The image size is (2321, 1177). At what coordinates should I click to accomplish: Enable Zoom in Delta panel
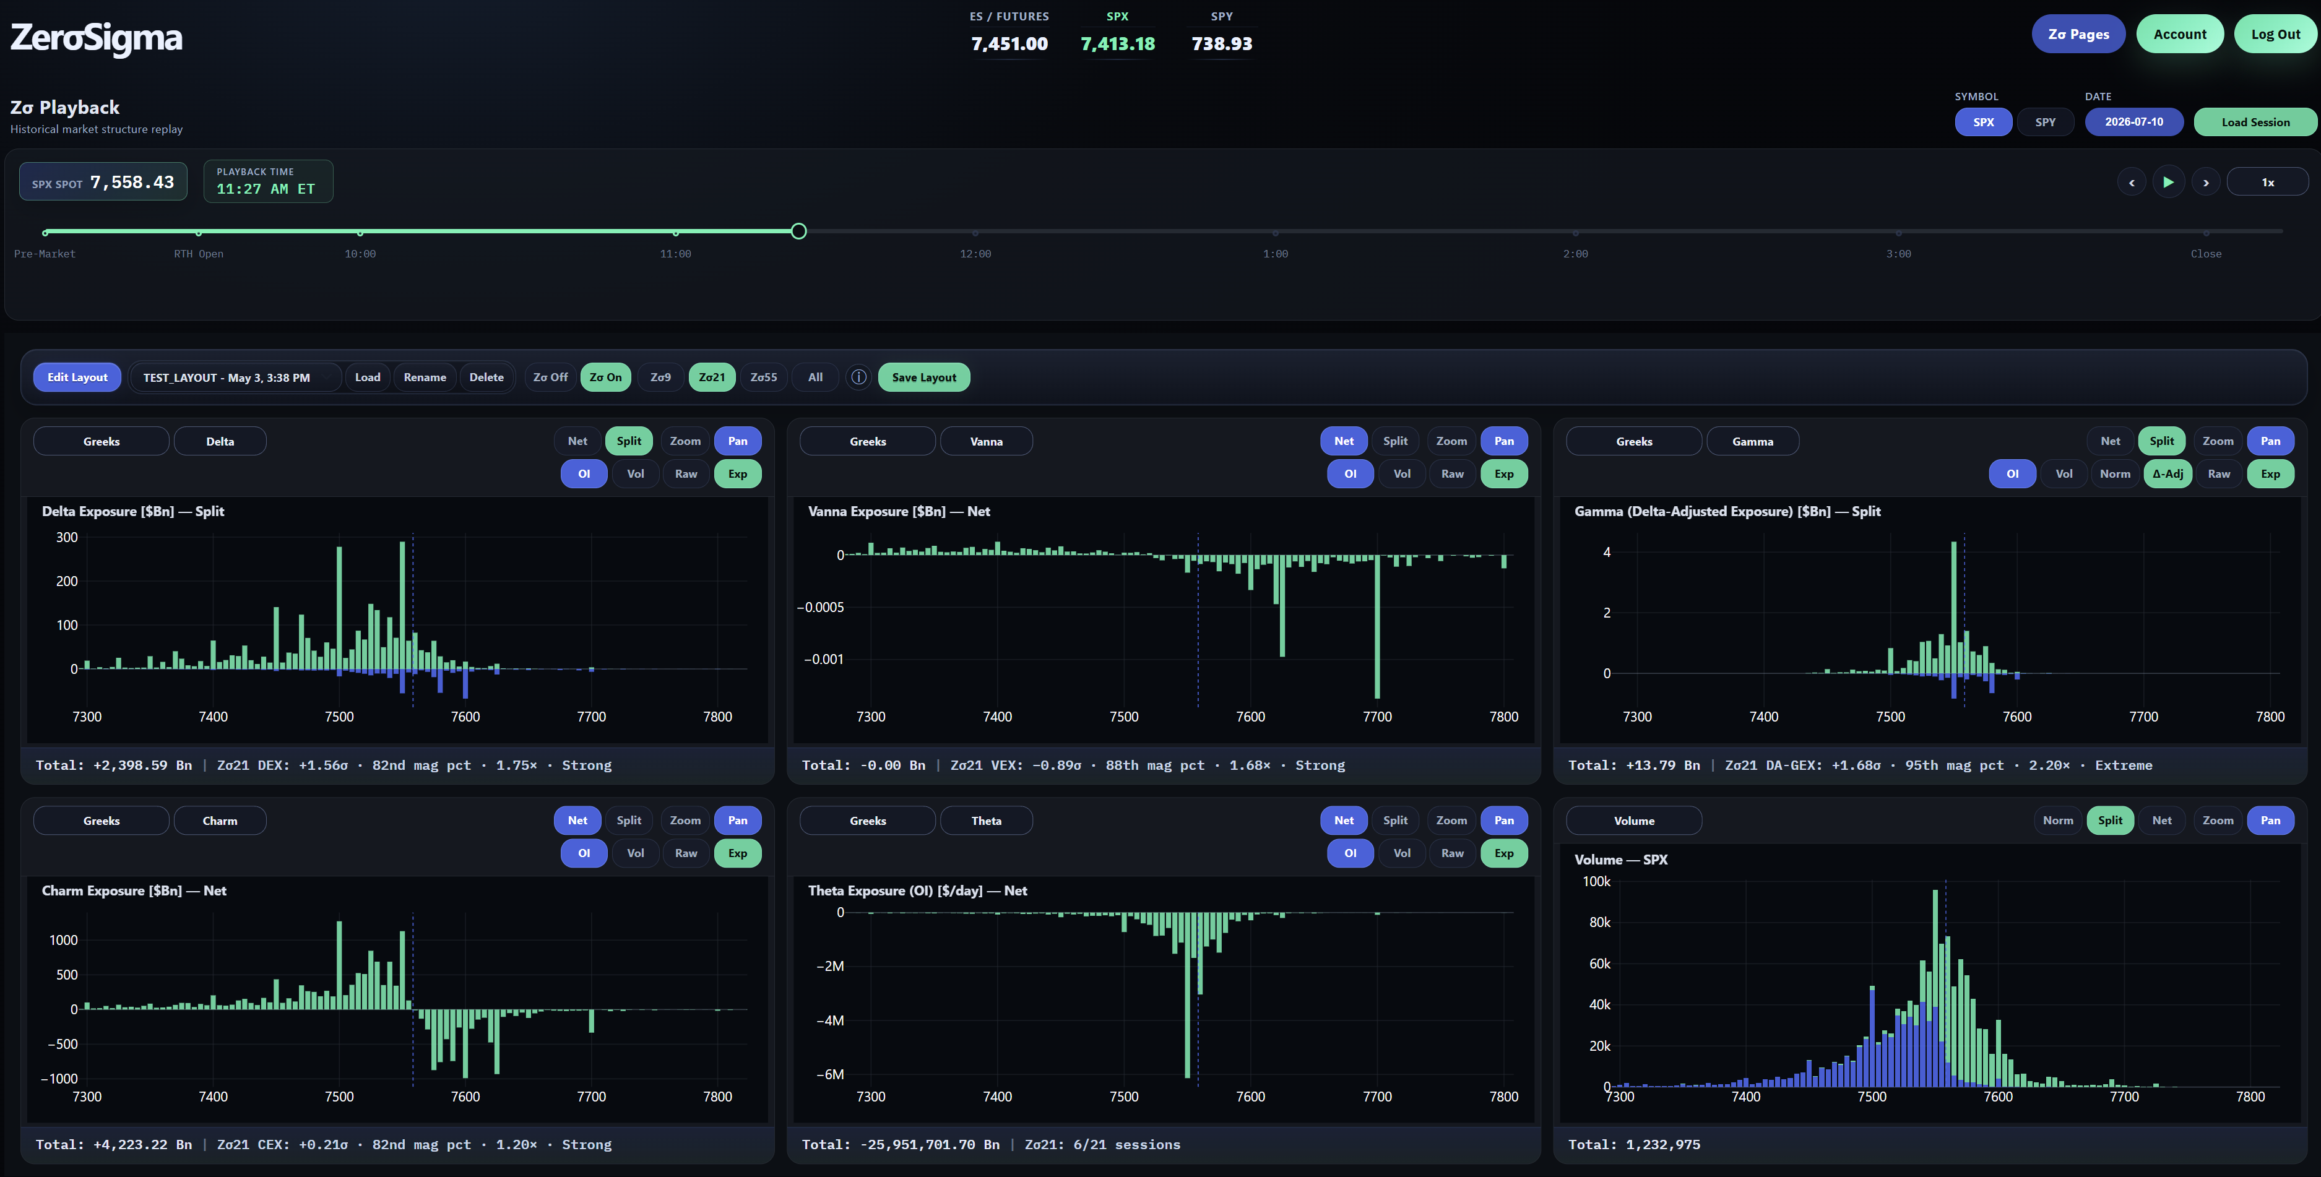pyautogui.click(x=685, y=441)
